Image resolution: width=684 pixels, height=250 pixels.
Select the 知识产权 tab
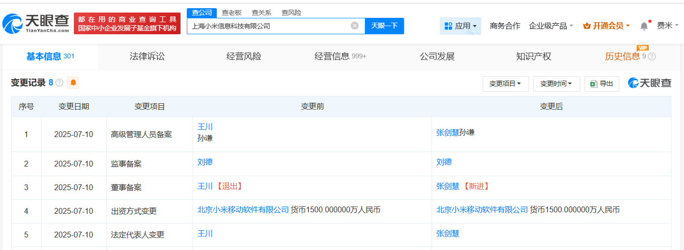click(x=533, y=56)
